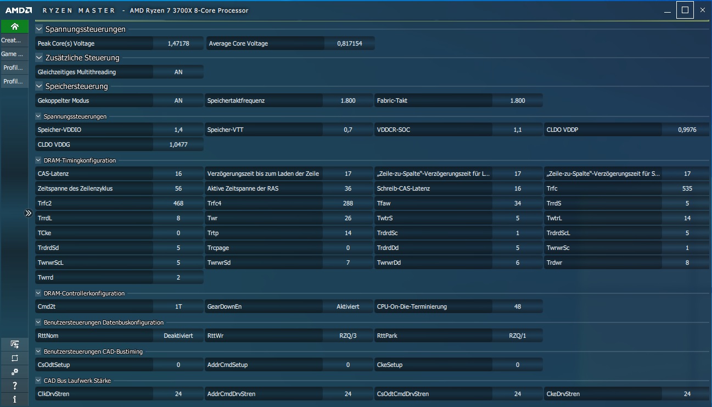
Task: Click the Aktive Zeitspanne der RAS value 36
Action: coord(348,188)
